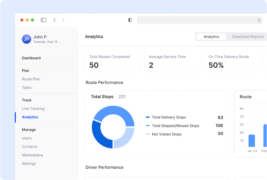267x180 pixels.
Task: Open Tasks in the sidebar
Action: tap(27, 87)
